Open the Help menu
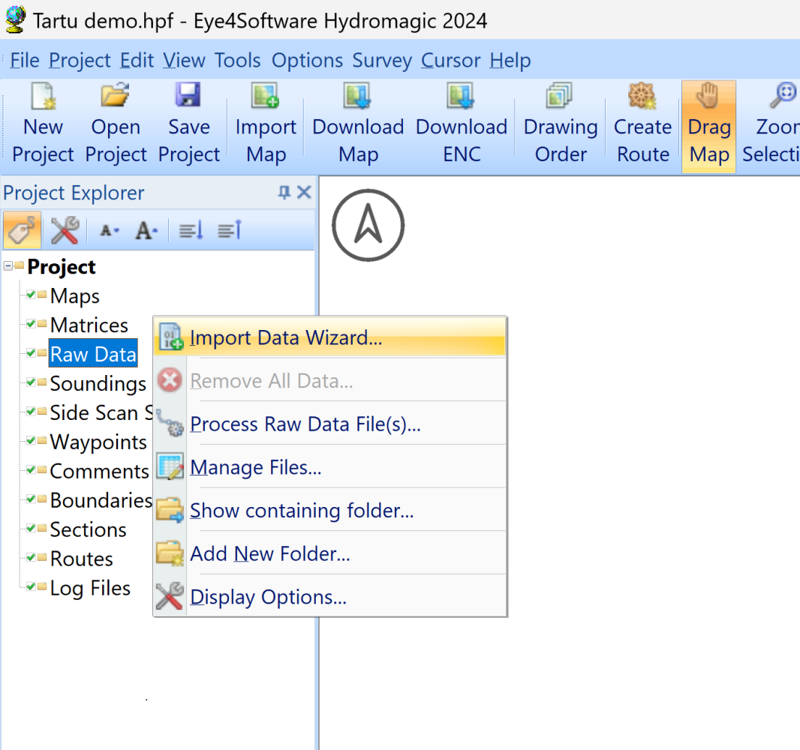Image resolution: width=800 pixels, height=750 pixels. tap(510, 60)
